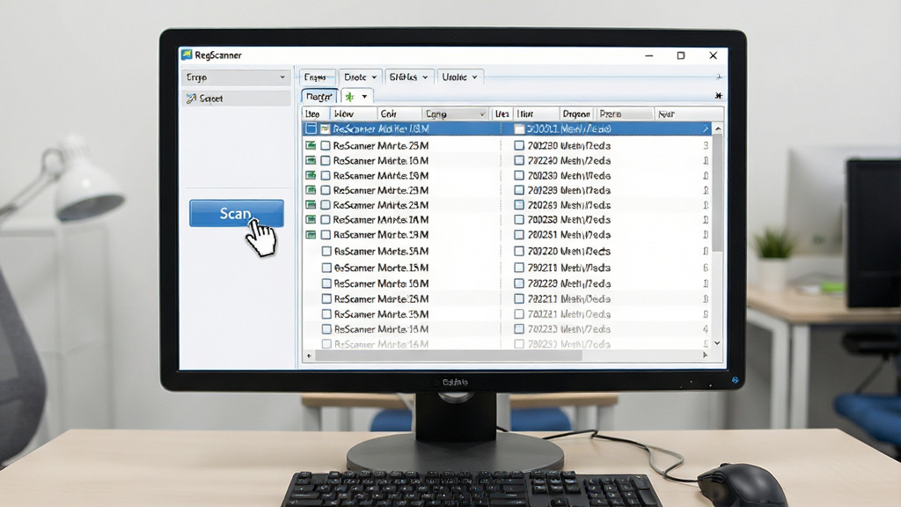Choose the wand-icon Select entry in the left panel

pos(236,99)
